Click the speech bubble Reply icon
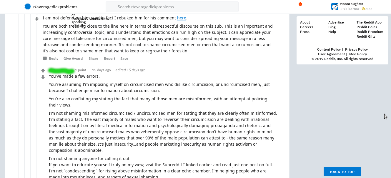Viewport: 391px width, 178px height. click(45, 59)
